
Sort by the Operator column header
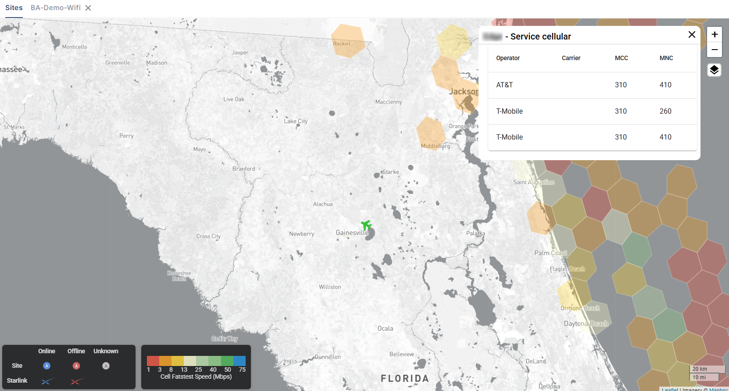(x=508, y=58)
